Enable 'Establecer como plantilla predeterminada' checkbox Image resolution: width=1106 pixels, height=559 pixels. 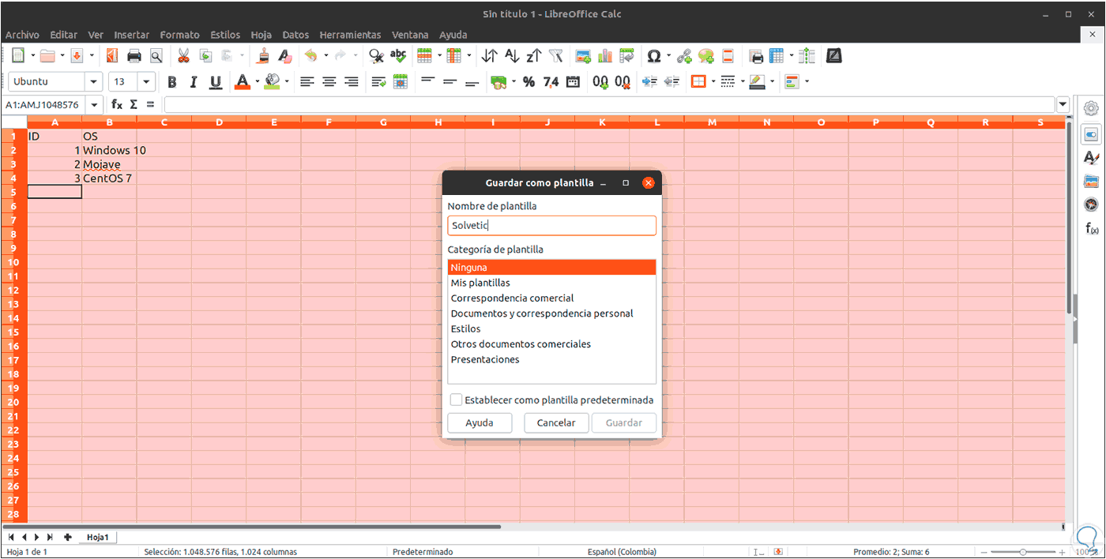point(456,400)
